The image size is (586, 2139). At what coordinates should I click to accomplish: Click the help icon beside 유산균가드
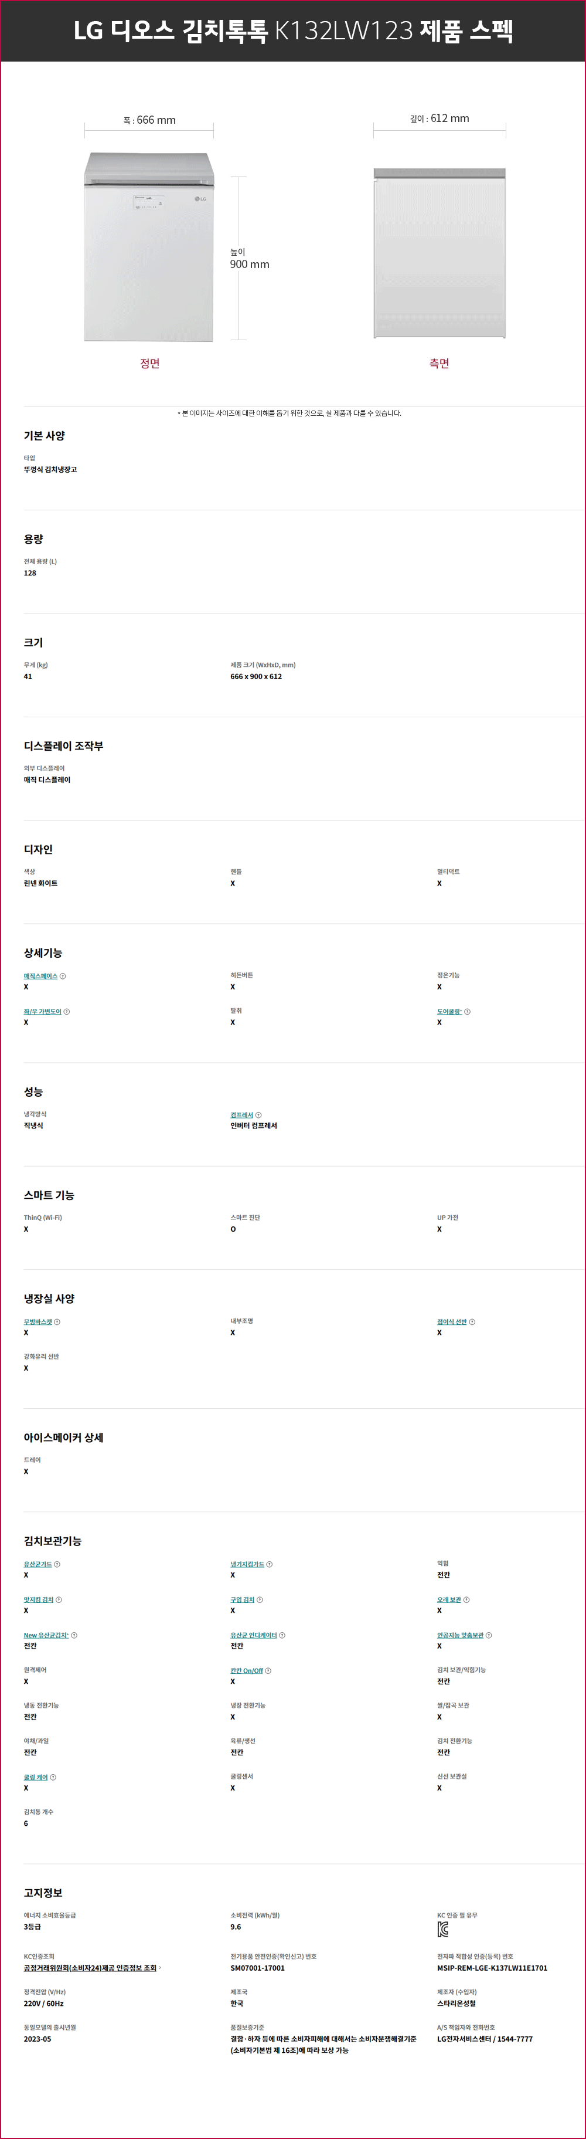56,1564
